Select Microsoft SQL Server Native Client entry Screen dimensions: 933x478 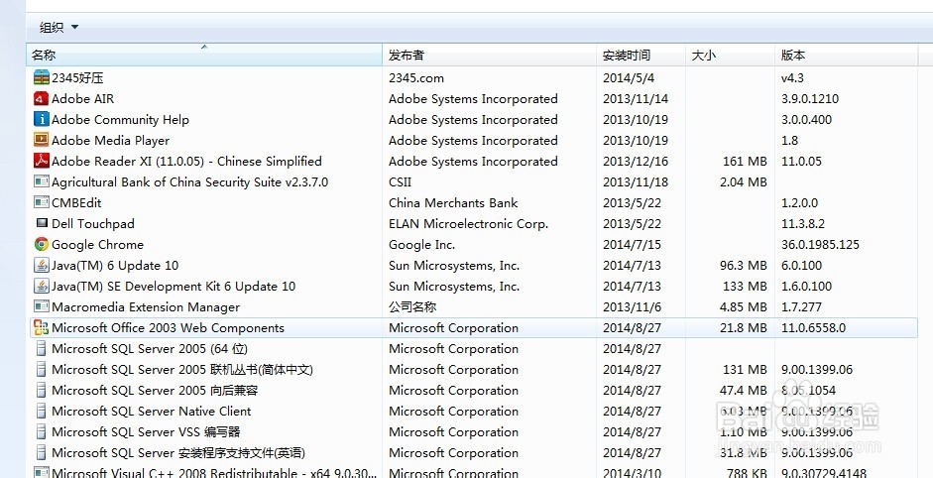151,412
